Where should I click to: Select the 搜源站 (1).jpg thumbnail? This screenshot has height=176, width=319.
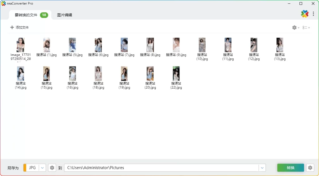47,45
